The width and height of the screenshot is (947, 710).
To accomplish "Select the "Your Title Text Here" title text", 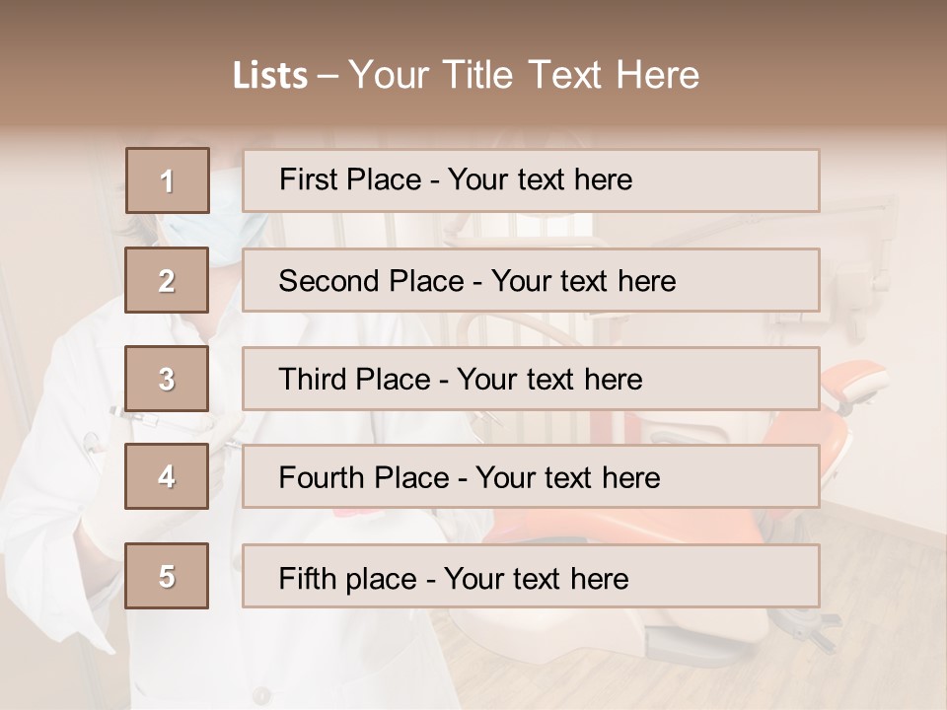I will (x=524, y=75).
